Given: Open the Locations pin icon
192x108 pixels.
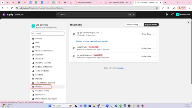Looking at the screenshot, I should (33, 75).
